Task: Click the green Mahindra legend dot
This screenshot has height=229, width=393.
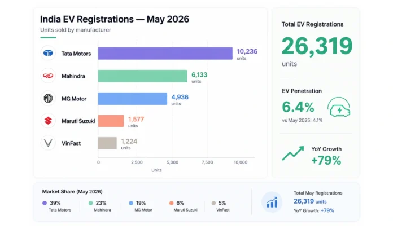Action: [x=91, y=203]
